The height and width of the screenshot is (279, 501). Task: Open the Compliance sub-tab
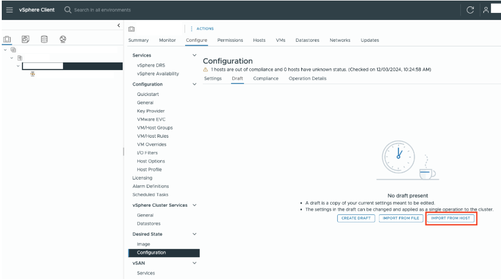(x=265, y=78)
